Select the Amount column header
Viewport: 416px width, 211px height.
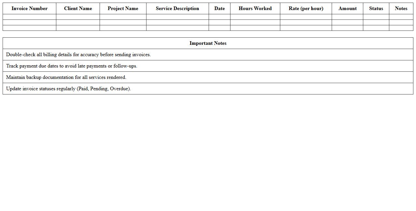click(x=347, y=8)
